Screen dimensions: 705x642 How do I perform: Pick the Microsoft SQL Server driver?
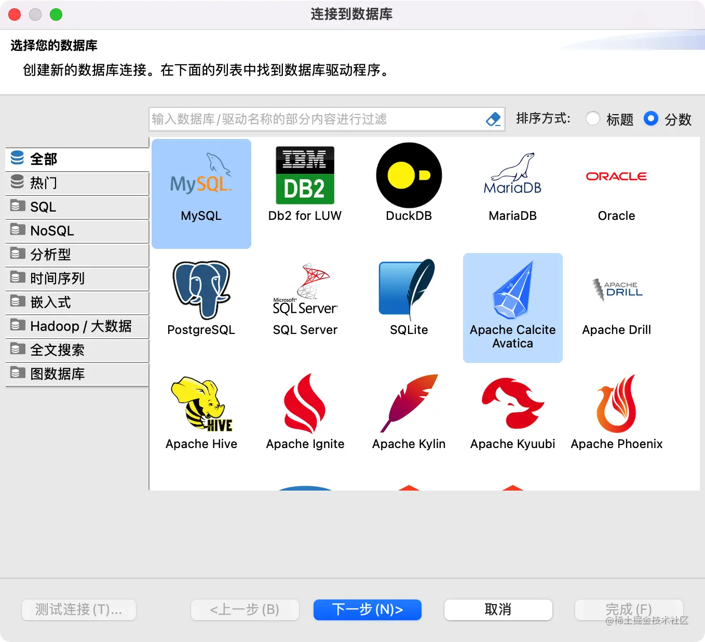pyautogui.click(x=305, y=289)
